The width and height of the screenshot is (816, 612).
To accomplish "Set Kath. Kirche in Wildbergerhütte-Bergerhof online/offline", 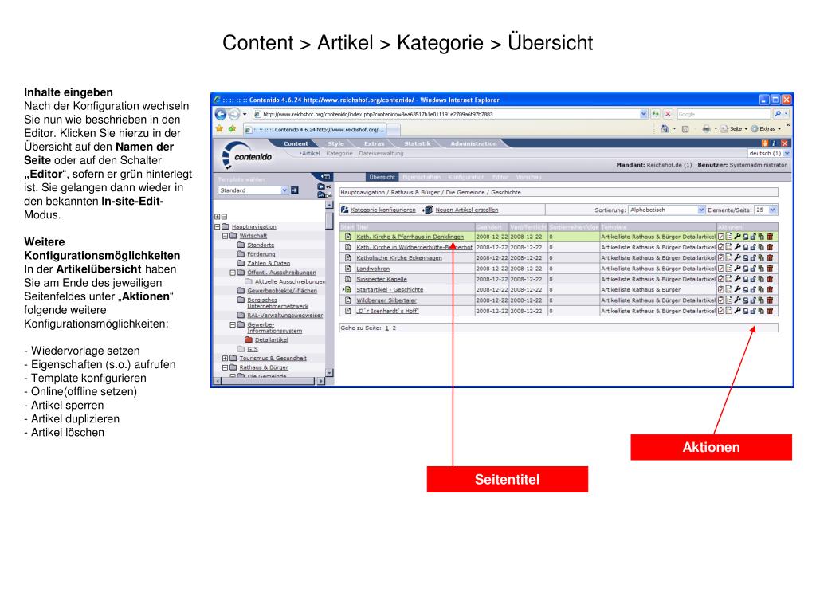I will click(746, 247).
